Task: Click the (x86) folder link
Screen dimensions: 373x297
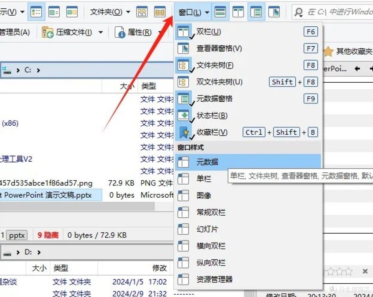Action: coord(10,123)
